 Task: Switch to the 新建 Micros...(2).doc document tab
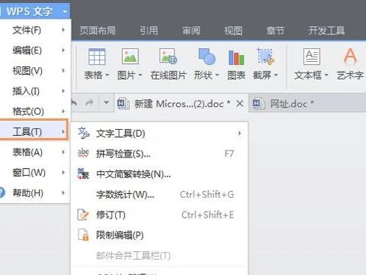pos(181,104)
